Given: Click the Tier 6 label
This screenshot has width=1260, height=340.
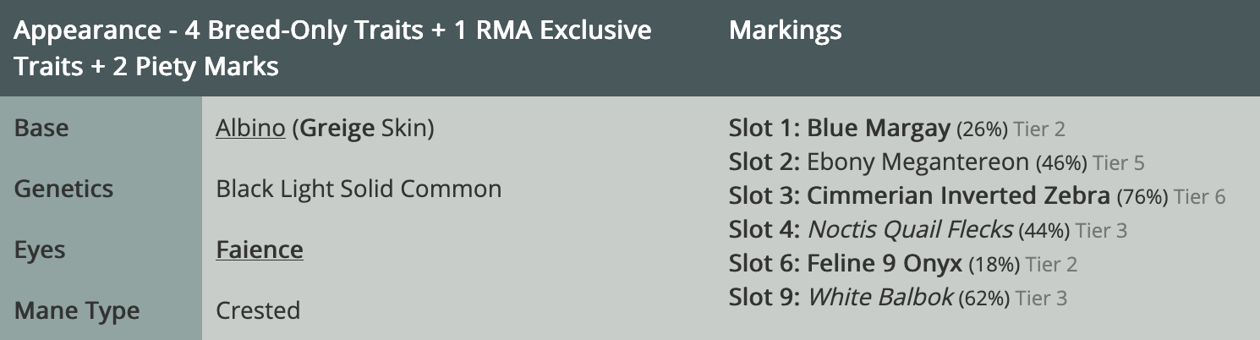Looking at the screenshot, I should pos(1199,197).
